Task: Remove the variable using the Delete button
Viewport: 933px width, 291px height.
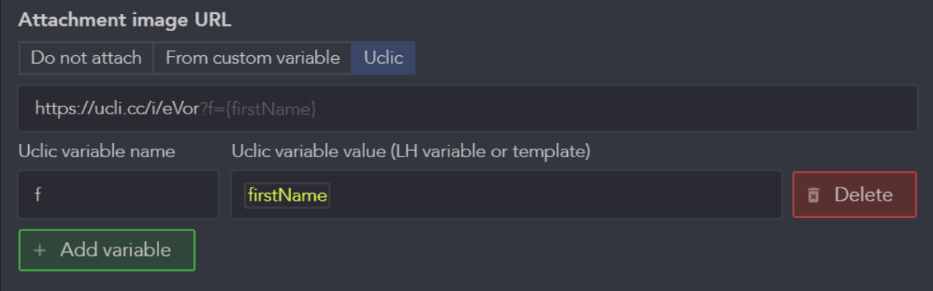Action: (854, 195)
